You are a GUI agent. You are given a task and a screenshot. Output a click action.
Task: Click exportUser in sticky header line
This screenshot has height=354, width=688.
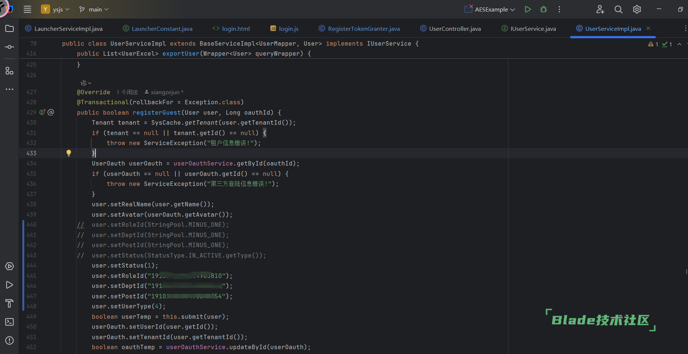(x=181, y=53)
